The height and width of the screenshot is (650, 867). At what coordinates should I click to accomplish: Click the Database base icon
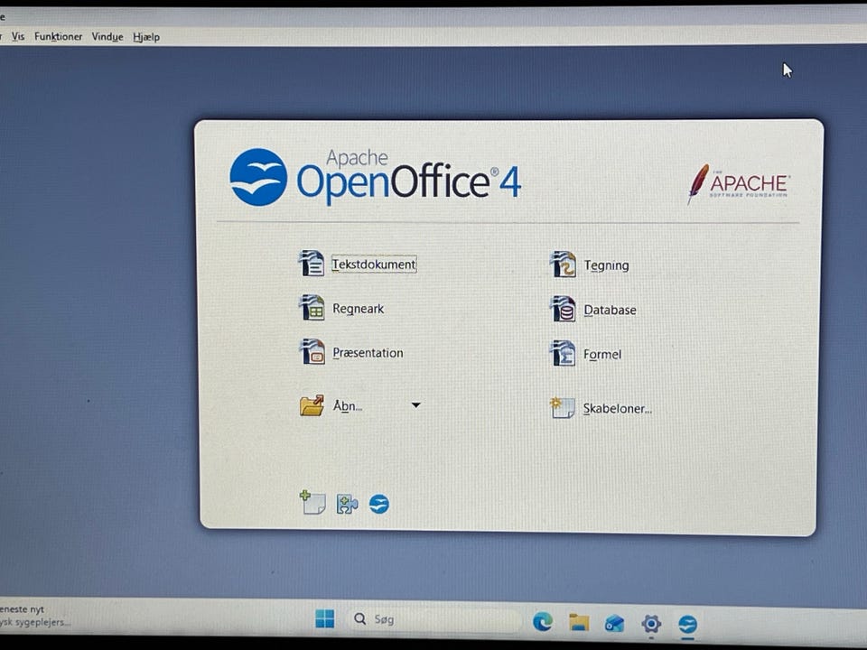point(563,309)
